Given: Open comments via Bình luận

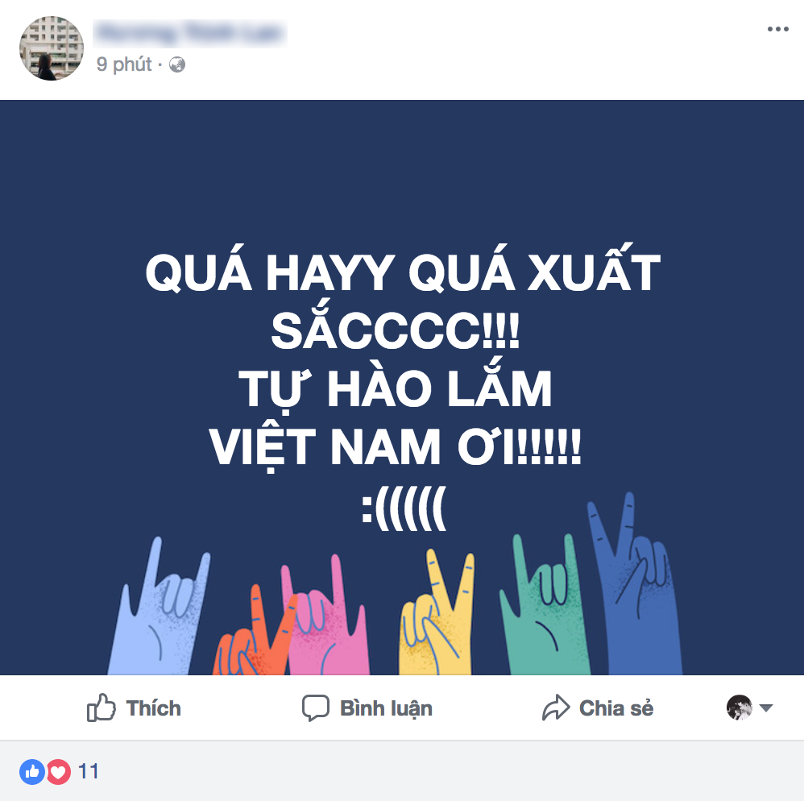Looking at the screenshot, I should 367,708.
